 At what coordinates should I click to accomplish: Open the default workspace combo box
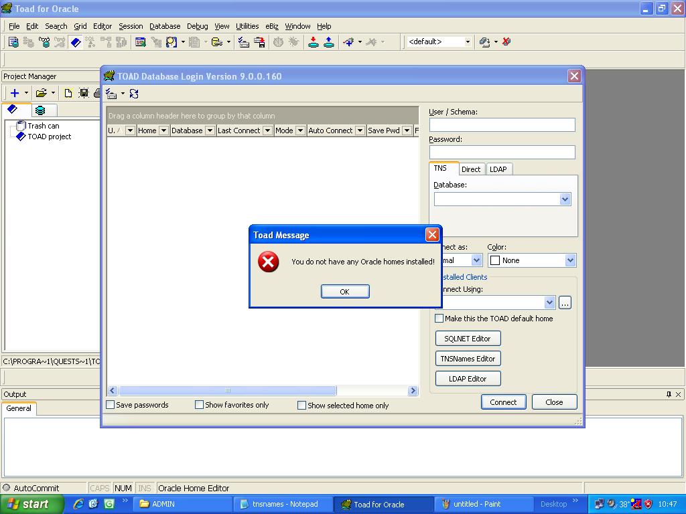click(468, 41)
